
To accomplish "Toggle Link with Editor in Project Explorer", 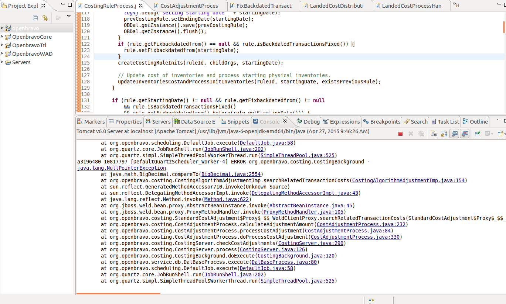I will point(45,18).
